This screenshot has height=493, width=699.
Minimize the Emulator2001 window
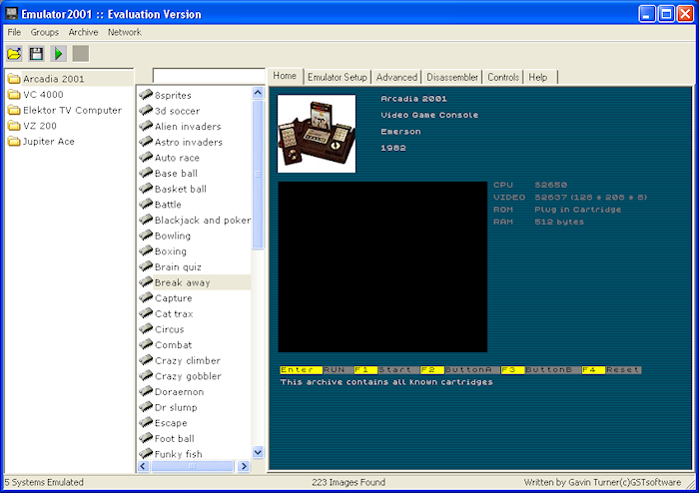(x=647, y=14)
